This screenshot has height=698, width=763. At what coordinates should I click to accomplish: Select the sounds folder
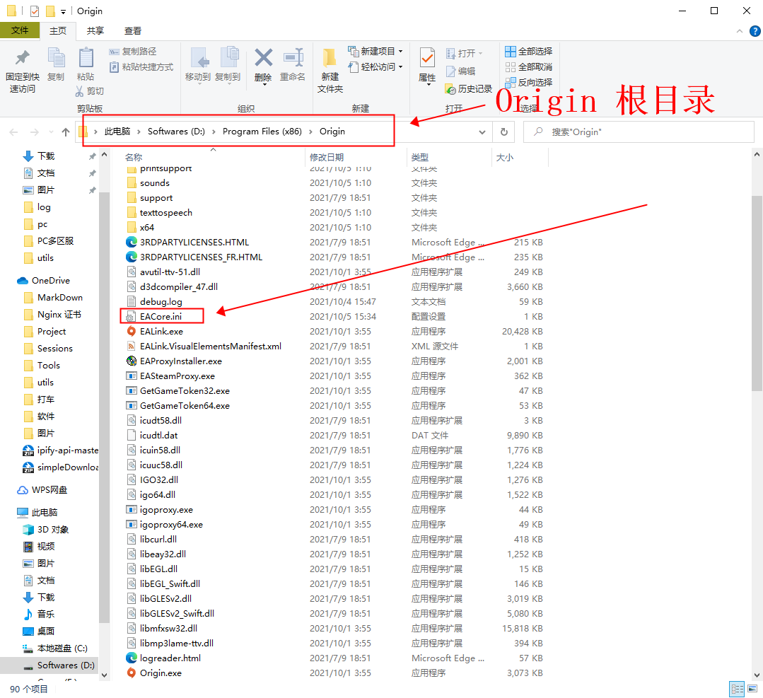(155, 183)
